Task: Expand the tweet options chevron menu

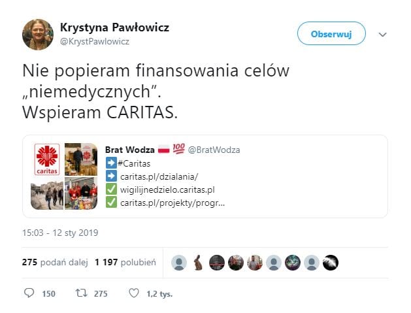Action: point(383,35)
